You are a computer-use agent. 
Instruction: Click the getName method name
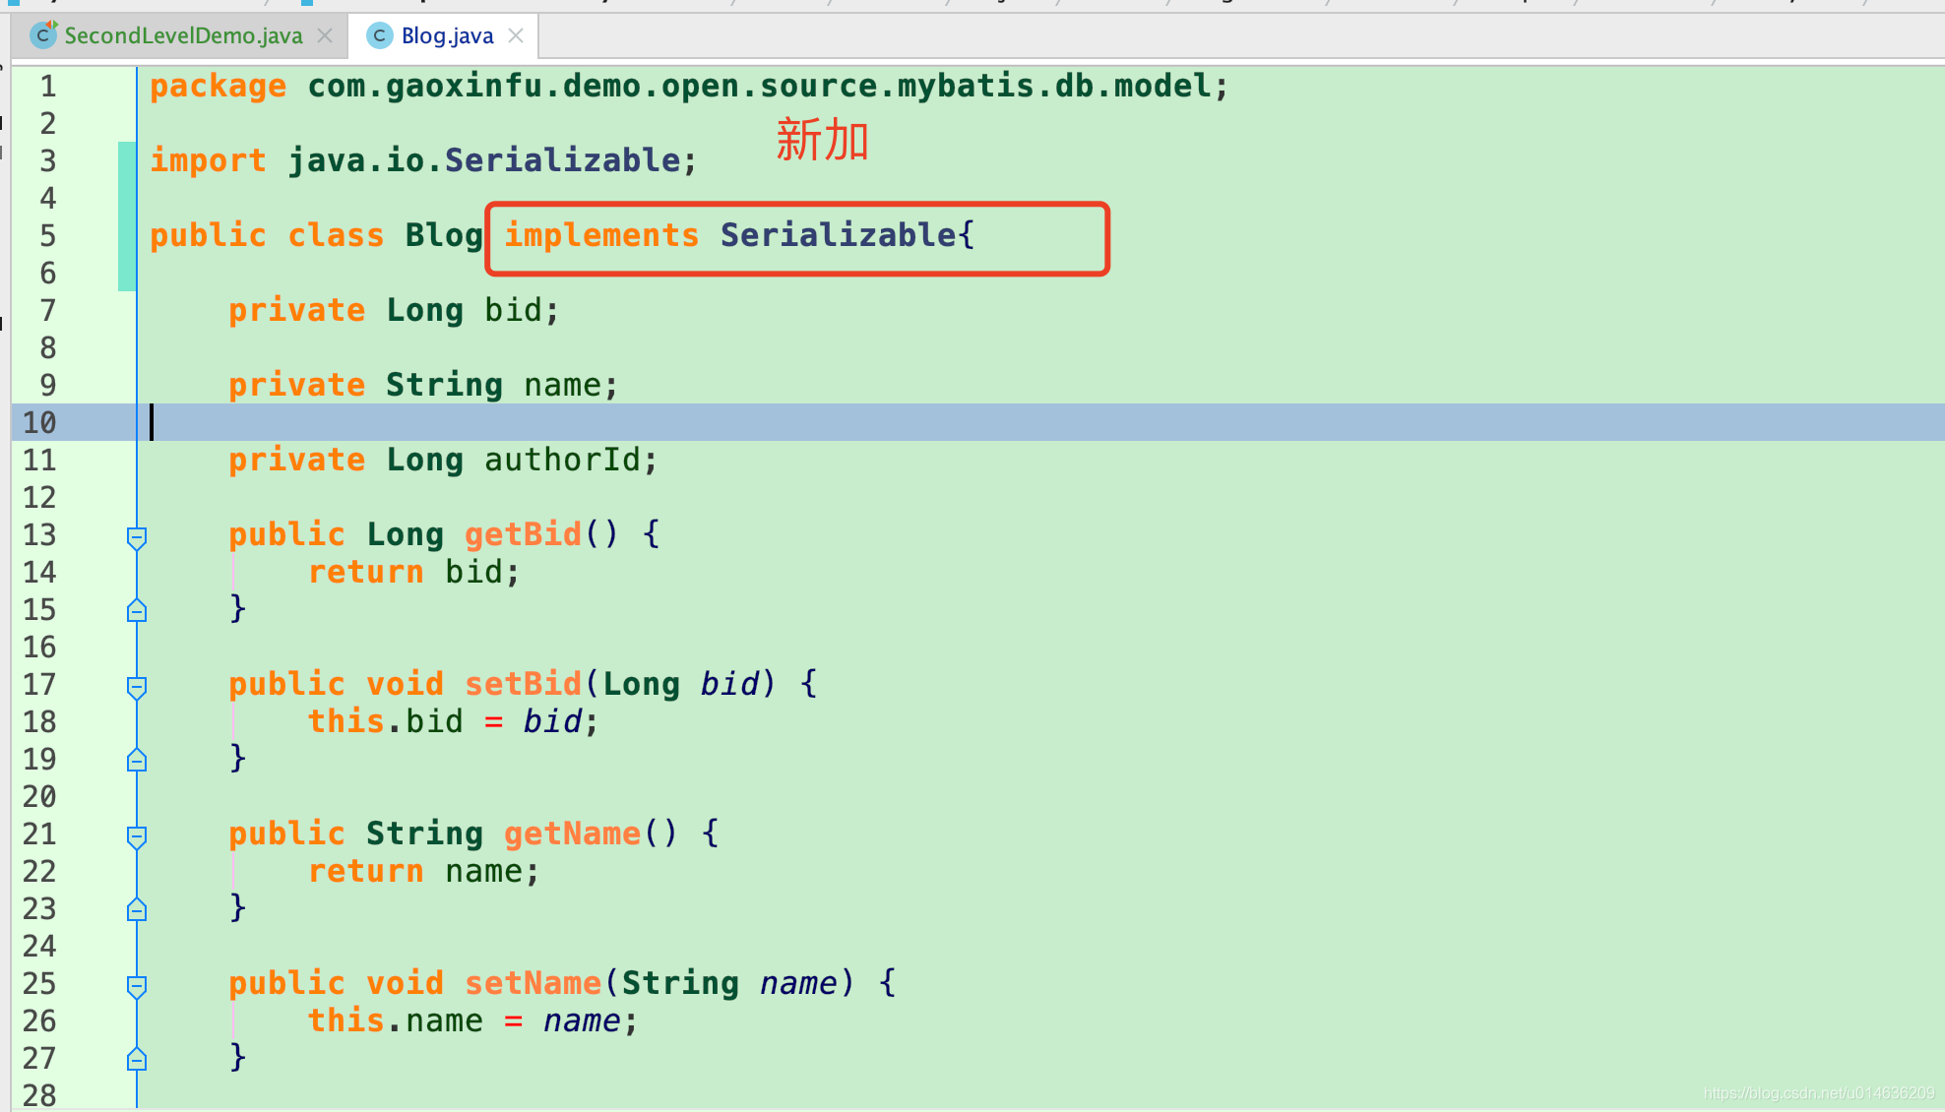(x=572, y=834)
